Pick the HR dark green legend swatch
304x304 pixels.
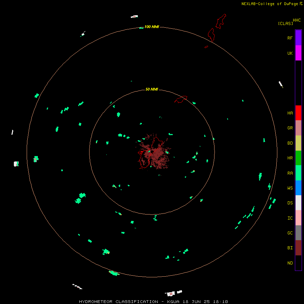[298, 158]
